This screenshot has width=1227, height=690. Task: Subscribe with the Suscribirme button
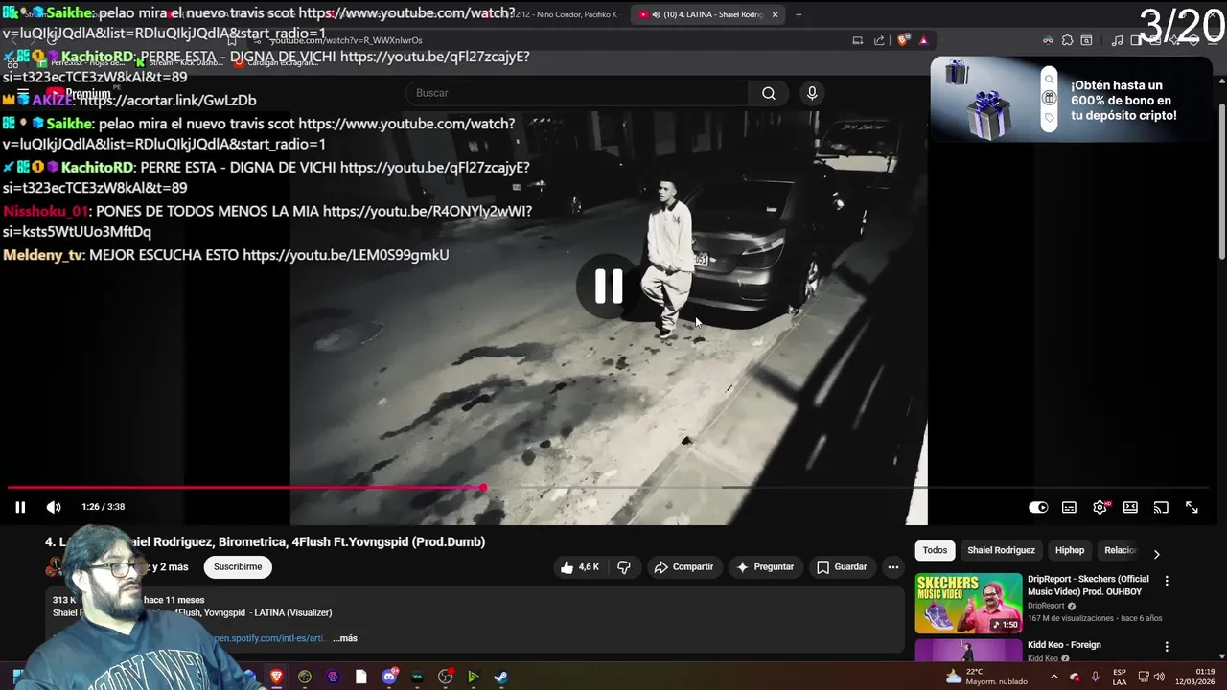238,567
